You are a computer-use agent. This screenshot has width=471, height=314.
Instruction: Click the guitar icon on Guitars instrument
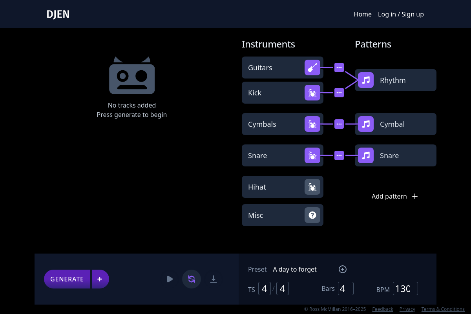[x=312, y=68]
